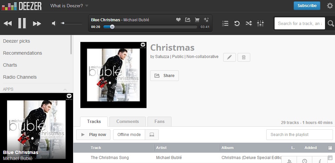Seek using the track progress bar
The height and width of the screenshot is (163, 335).
click(150, 27)
